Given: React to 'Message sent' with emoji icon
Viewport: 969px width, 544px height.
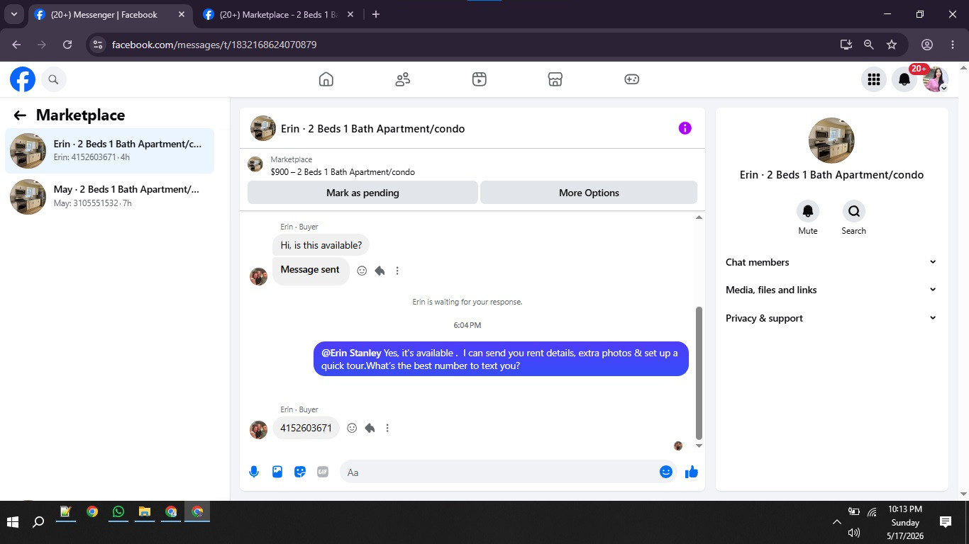Looking at the screenshot, I should tap(362, 271).
